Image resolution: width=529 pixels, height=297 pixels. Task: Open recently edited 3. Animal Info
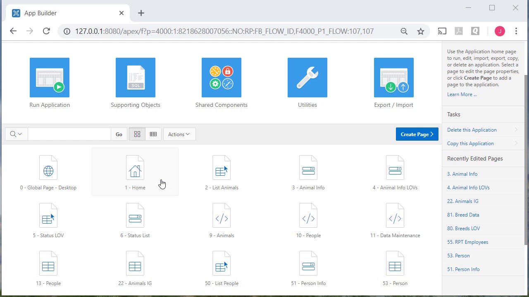[462, 174]
